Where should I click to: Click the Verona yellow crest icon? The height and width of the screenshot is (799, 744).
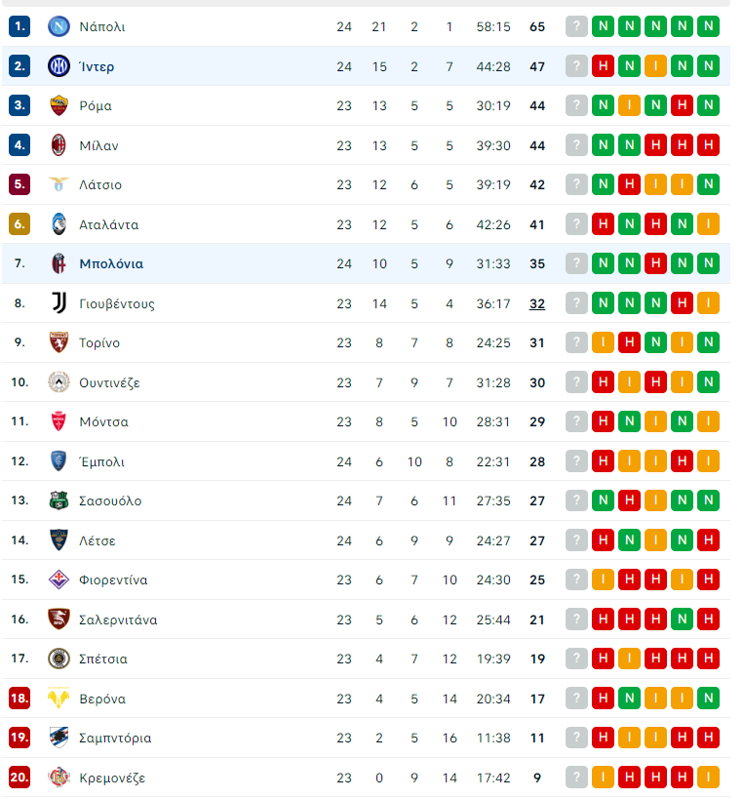click(59, 699)
